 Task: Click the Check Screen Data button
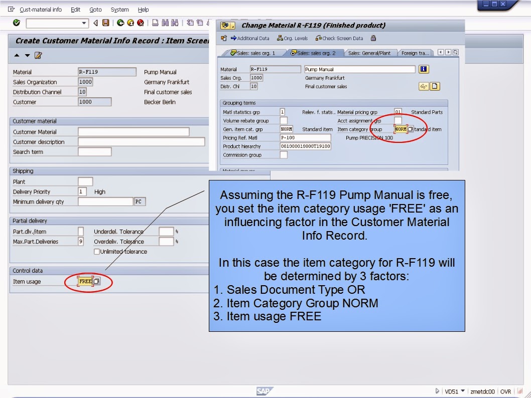pyautogui.click(x=343, y=38)
